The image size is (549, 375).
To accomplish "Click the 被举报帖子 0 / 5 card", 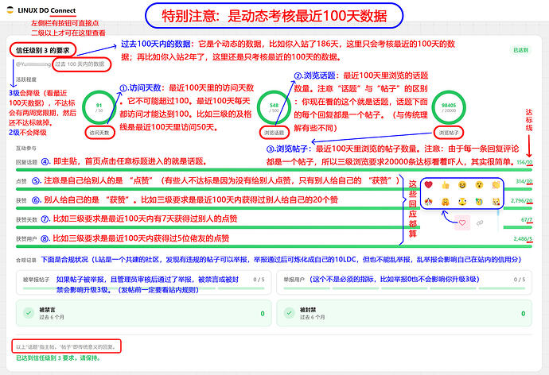I will 143,282.
